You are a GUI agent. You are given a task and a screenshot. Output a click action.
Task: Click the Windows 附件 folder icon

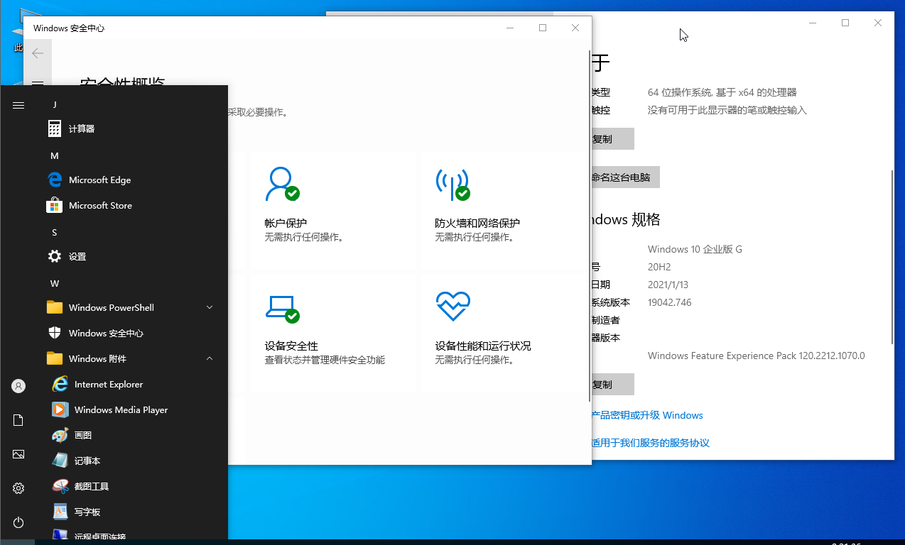pos(55,358)
